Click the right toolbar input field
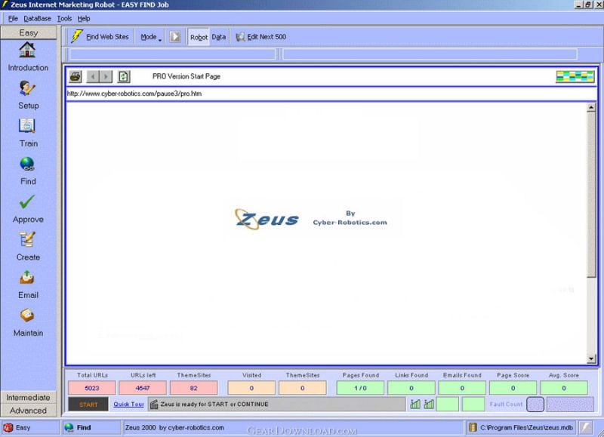 [x=430, y=54]
